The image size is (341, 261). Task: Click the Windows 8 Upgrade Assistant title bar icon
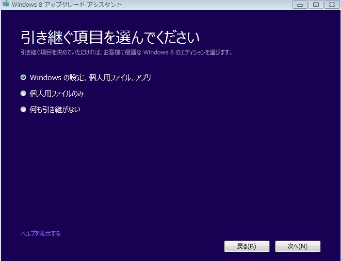[5, 4]
